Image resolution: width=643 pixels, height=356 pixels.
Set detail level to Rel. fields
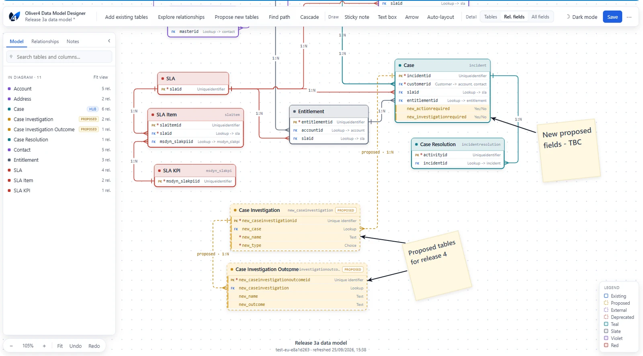point(514,17)
